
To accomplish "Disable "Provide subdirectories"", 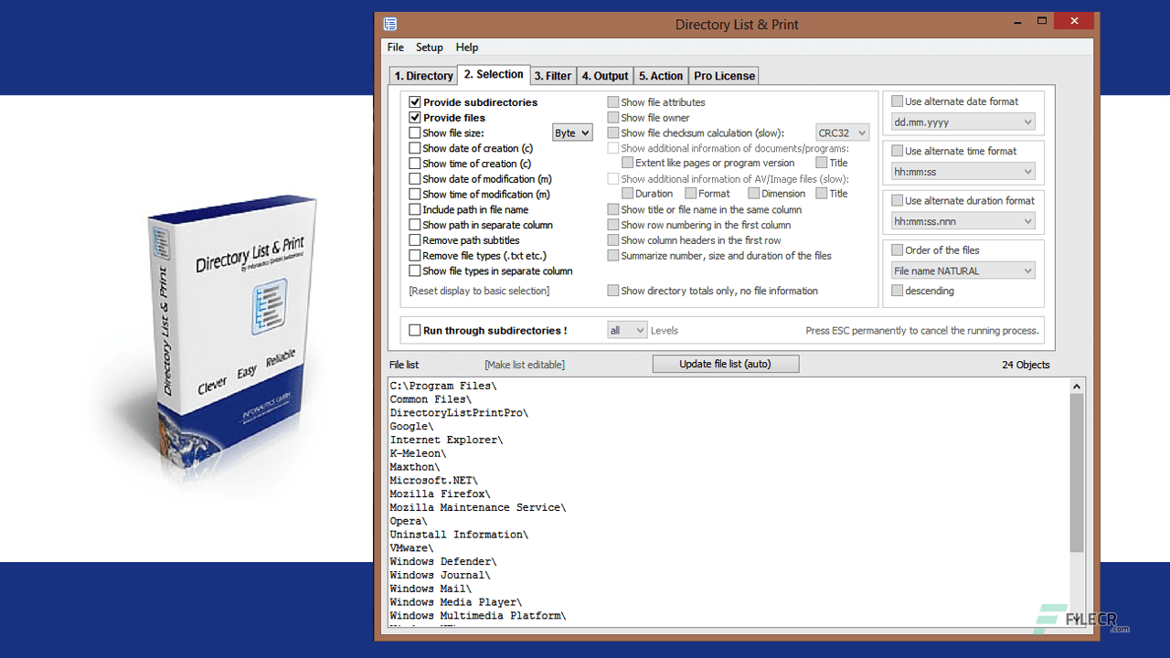I will tap(415, 101).
